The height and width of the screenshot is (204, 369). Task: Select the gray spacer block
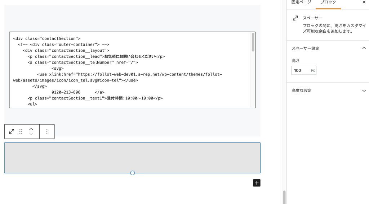click(x=132, y=157)
